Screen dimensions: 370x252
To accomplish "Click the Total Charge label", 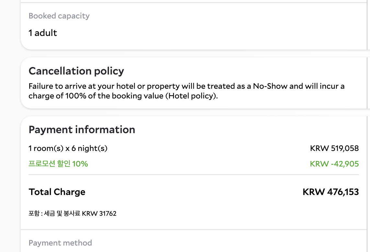I will point(57,192).
